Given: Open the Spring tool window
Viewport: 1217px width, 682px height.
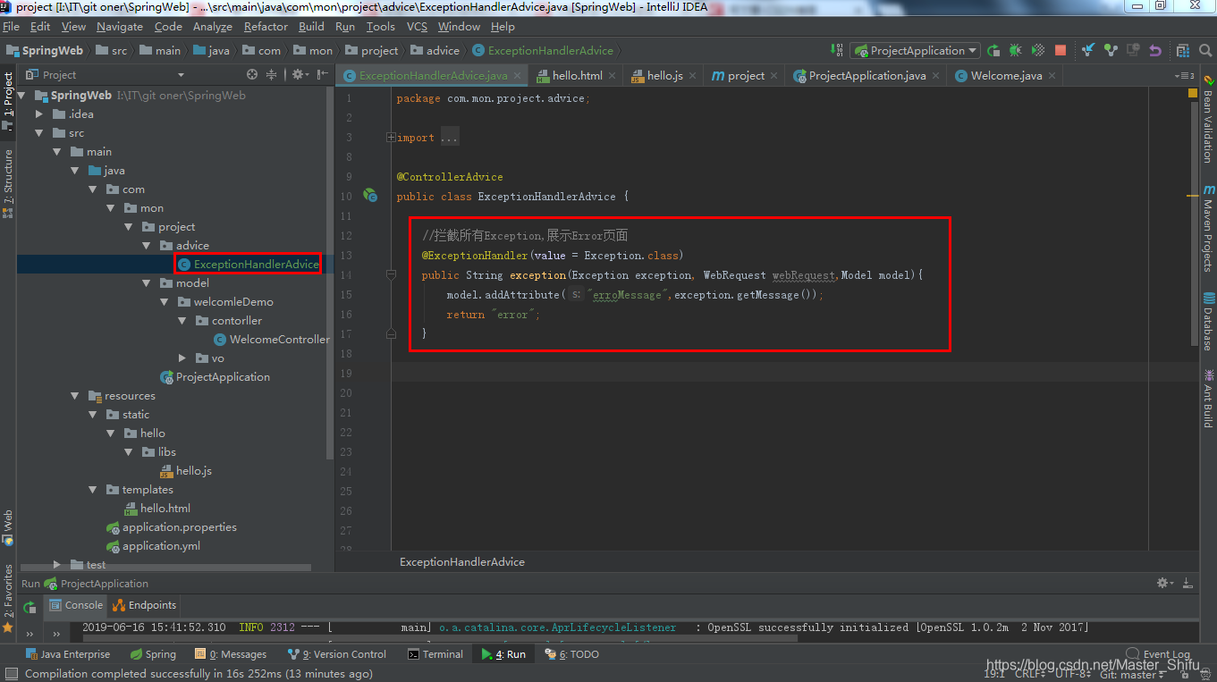Looking at the screenshot, I should tap(153, 654).
